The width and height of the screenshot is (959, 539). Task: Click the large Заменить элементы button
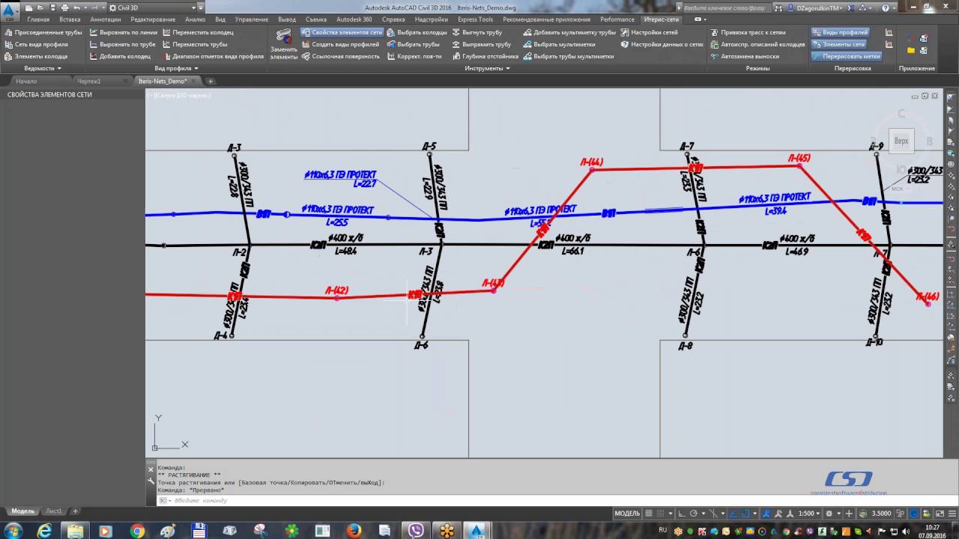point(284,46)
